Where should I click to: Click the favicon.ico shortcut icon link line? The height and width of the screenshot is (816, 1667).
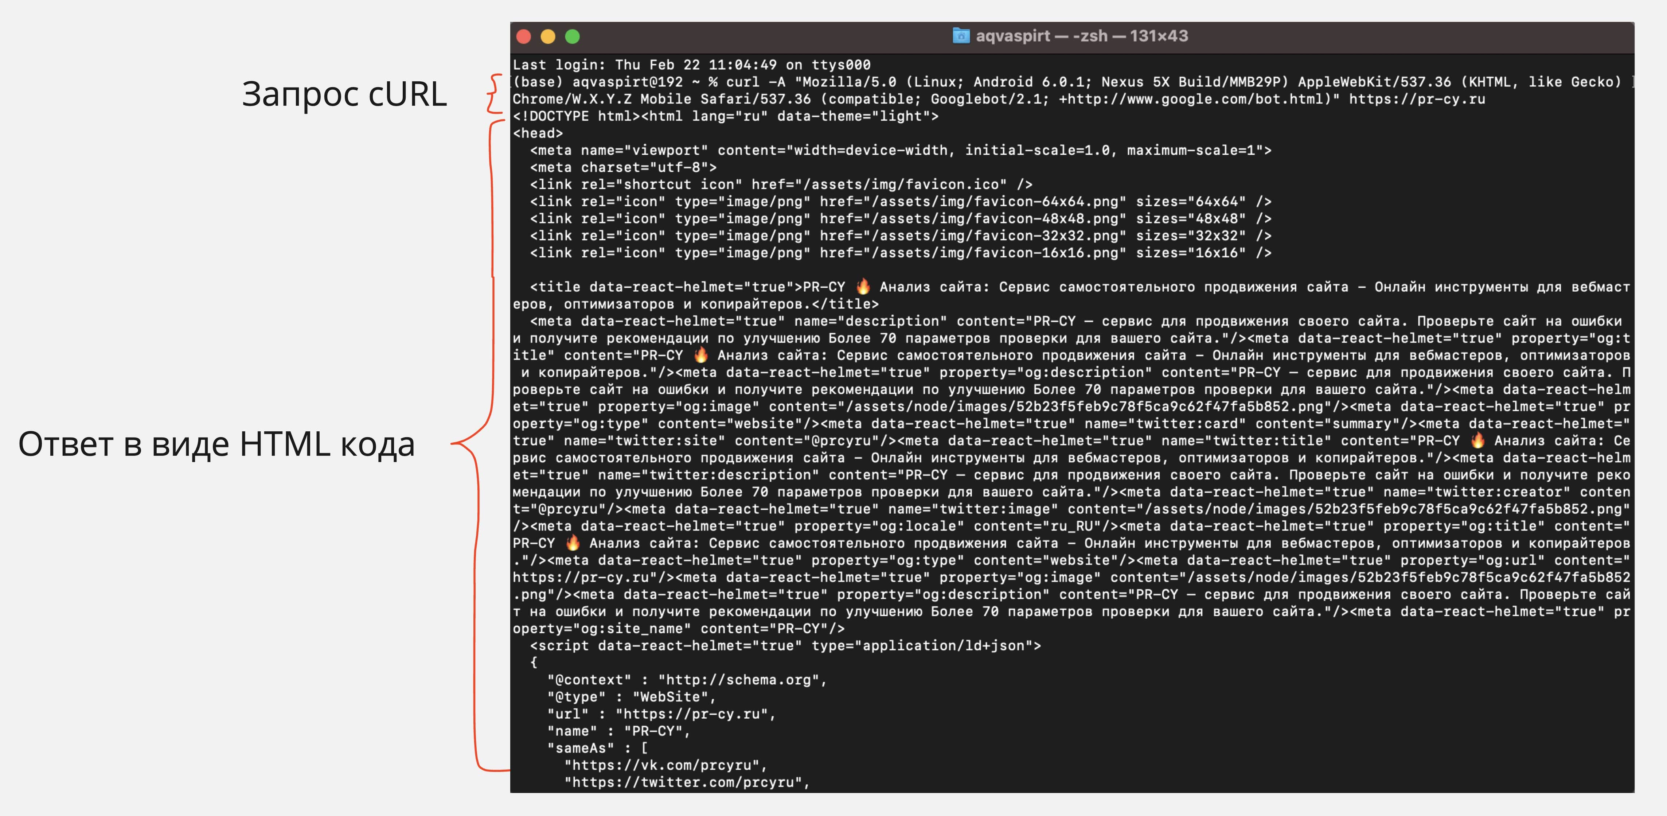[780, 184]
